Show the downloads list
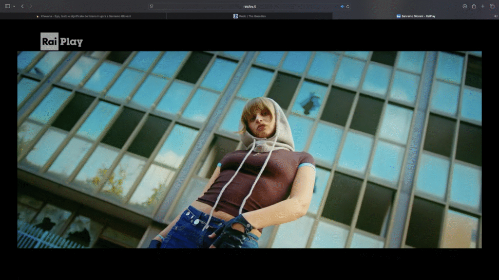This screenshot has width=499, height=280. coord(465,6)
